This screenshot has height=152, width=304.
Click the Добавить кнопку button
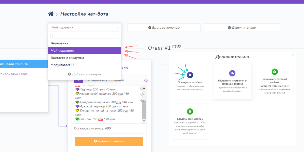click(109, 141)
